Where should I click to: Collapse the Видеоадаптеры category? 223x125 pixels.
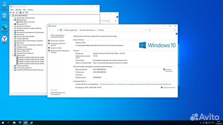pos(13,20)
